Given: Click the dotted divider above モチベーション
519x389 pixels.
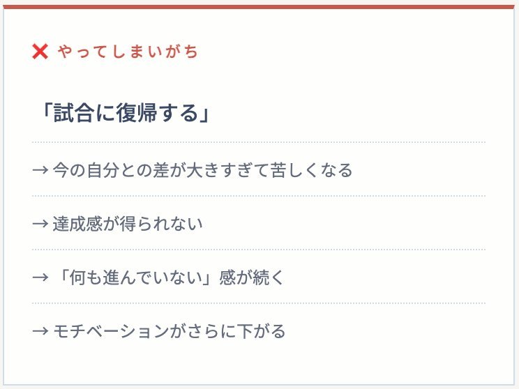Looking at the screenshot, I should 259,303.
